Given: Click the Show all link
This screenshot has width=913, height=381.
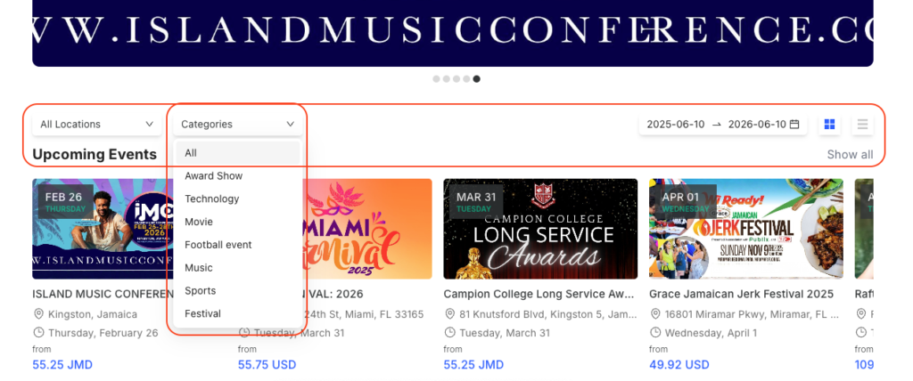Looking at the screenshot, I should click(x=850, y=155).
